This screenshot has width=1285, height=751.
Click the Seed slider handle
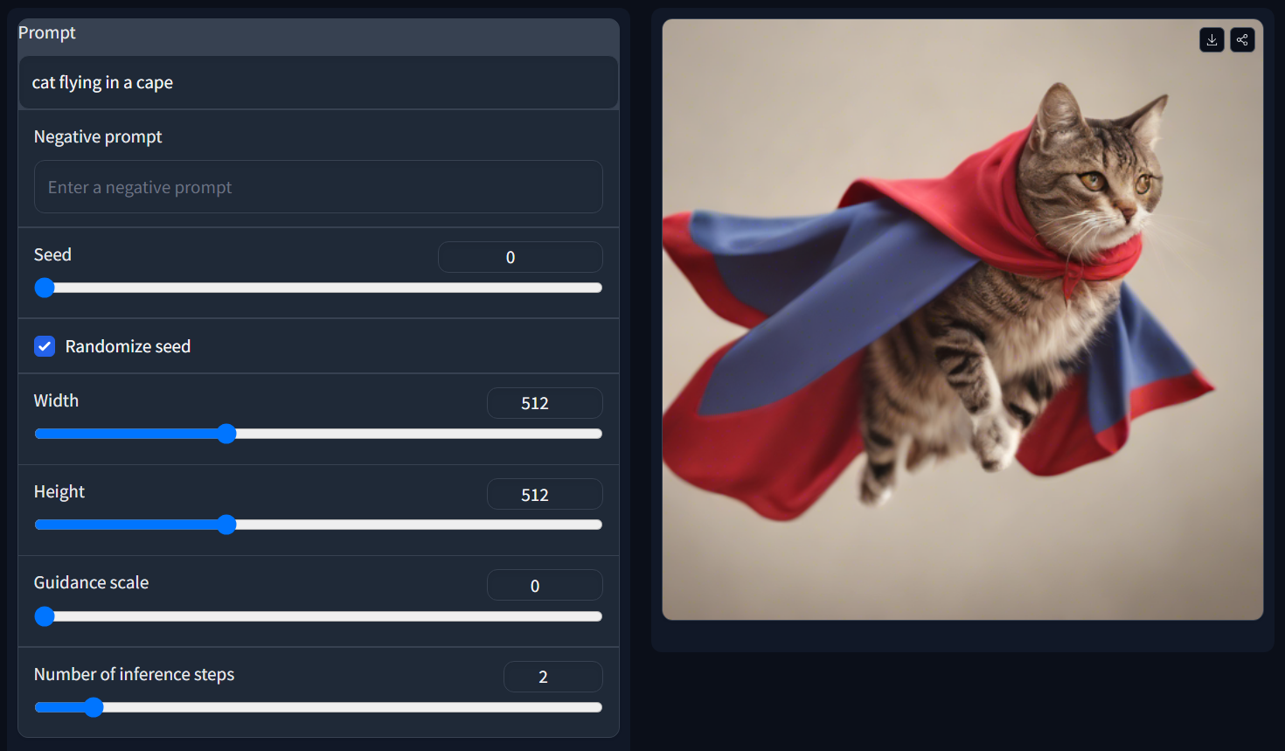(x=45, y=288)
